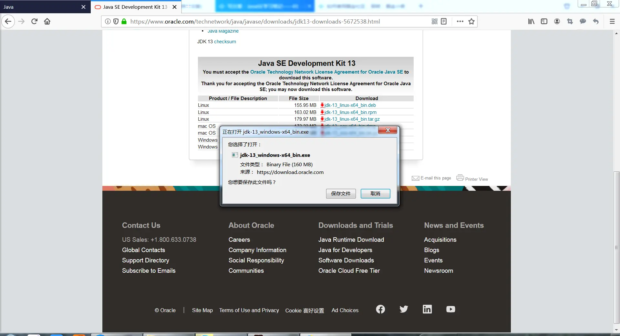Click the 保存文件 button

click(x=341, y=194)
